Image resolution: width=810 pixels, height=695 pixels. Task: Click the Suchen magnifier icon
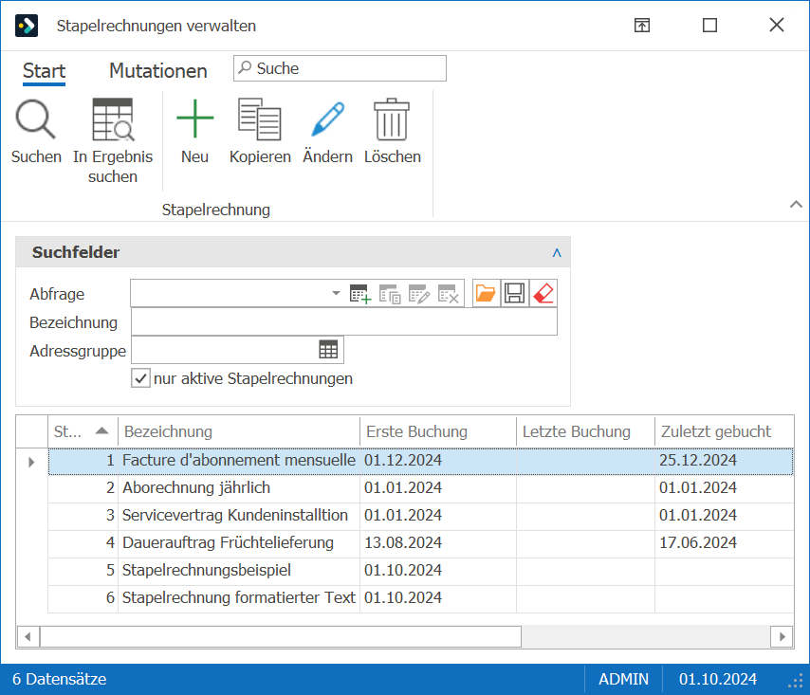tap(36, 119)
